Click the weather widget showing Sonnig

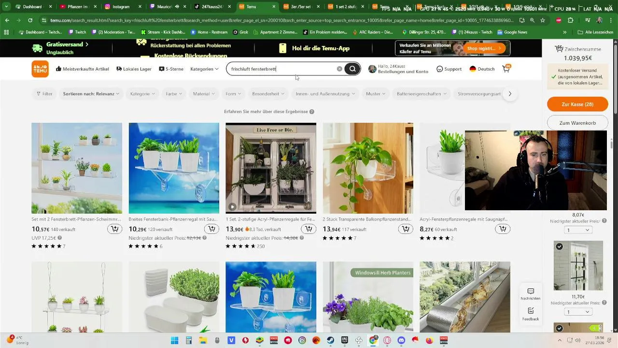(17, 340)
